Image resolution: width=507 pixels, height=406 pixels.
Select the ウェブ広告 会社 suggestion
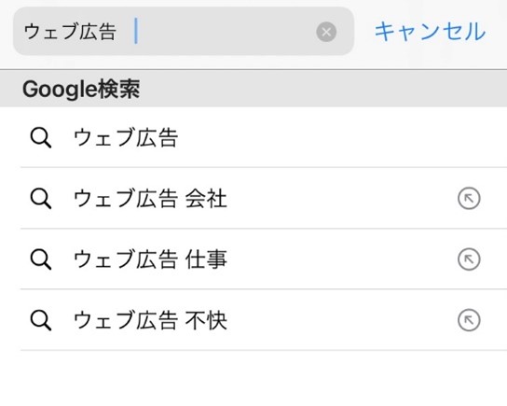point(253,198)
